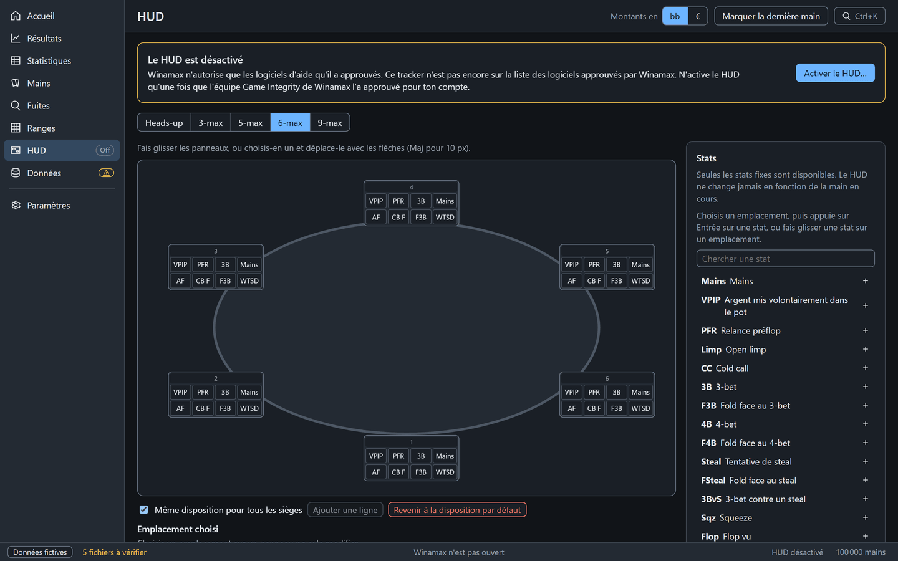Add the VPIP stat with its plus icon
898x561 pixels.
coord(866,305)
